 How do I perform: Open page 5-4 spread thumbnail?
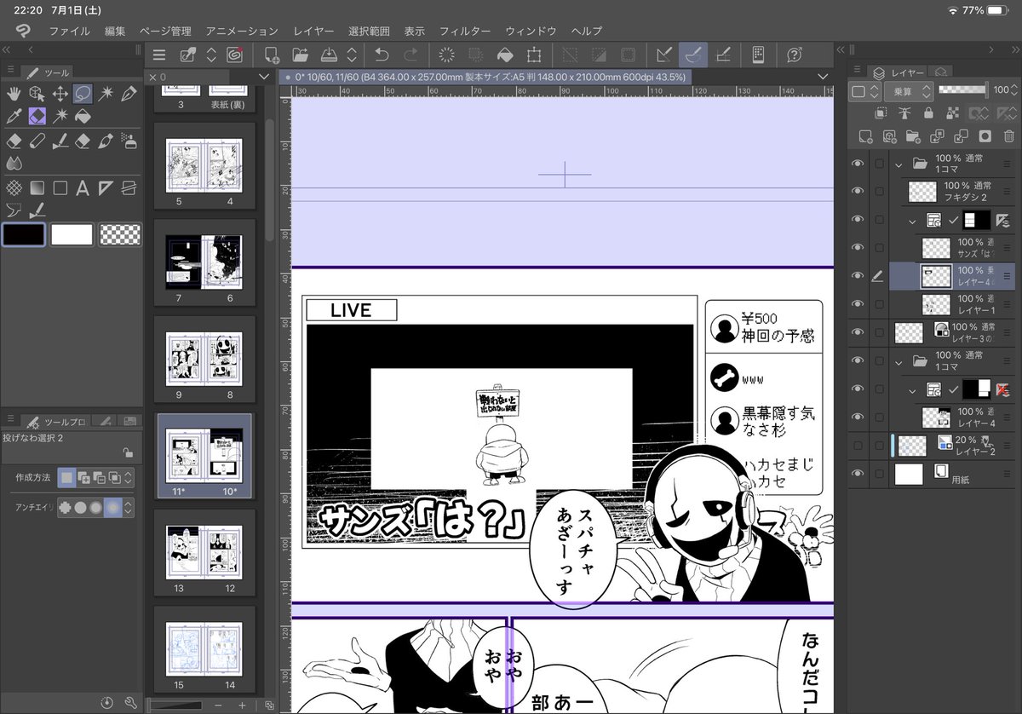pos(204,166)
